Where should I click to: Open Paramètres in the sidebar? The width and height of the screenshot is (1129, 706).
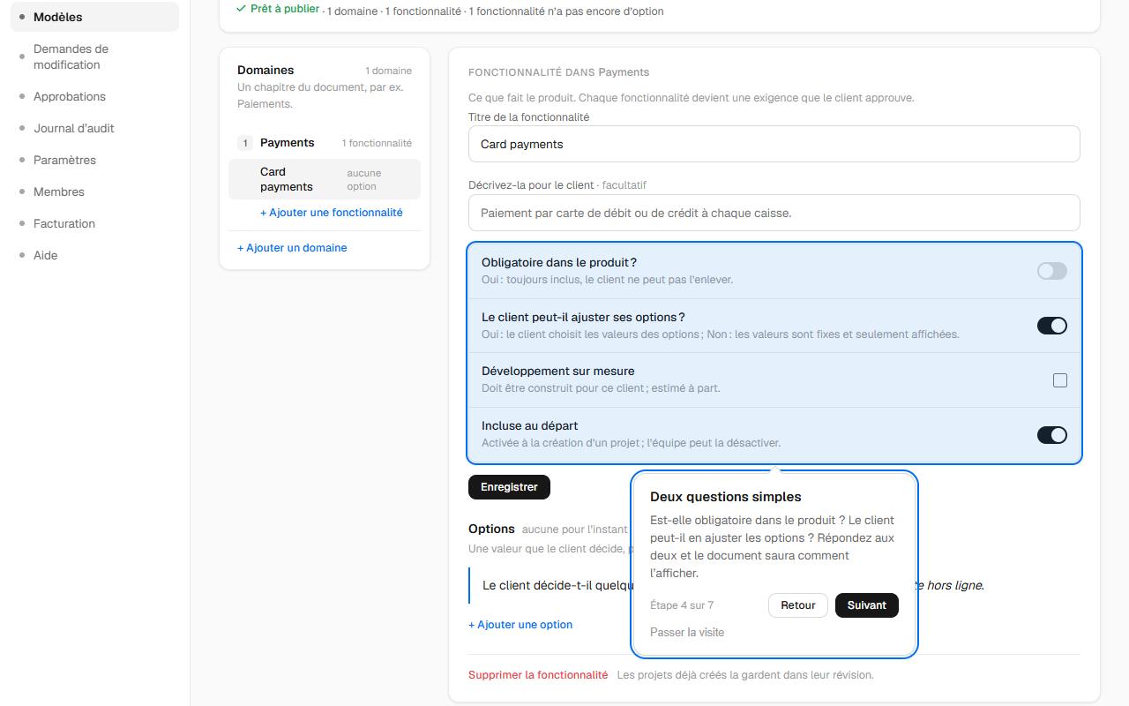pyautogui.click(x=94, y=160)
